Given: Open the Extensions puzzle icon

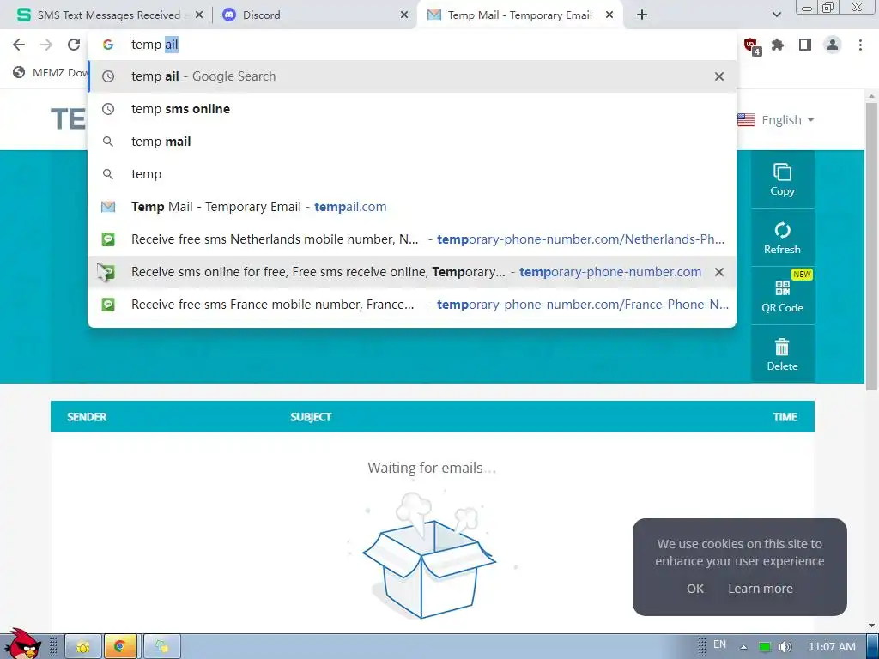Looking at the screenshot, I should pyautogui.click(x=778, y=45).
